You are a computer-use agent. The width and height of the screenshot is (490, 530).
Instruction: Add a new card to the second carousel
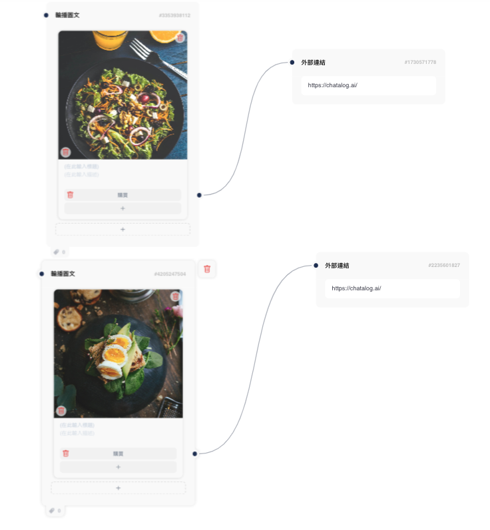[x=119, y=488]
